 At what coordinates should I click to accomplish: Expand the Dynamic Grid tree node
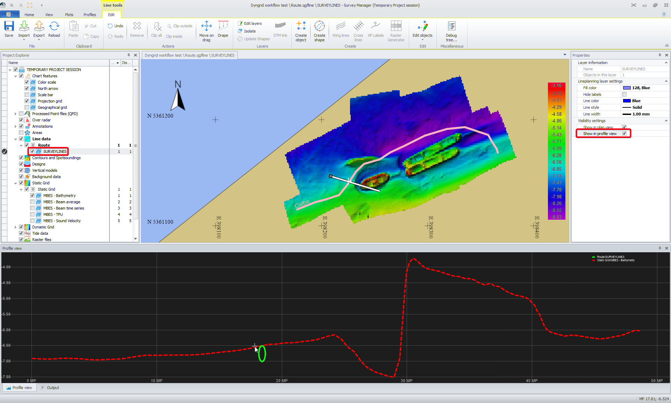[15, 227]
